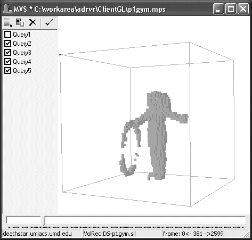
Task: Click the frame counter status panel
Action: tap(202, 234)
